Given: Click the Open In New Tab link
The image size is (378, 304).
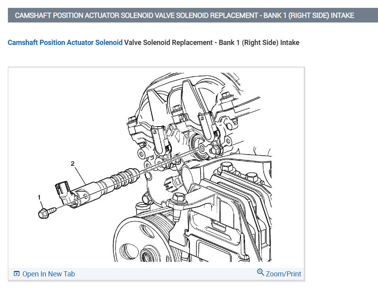Looking at the screenshot, I should [48, 274].
